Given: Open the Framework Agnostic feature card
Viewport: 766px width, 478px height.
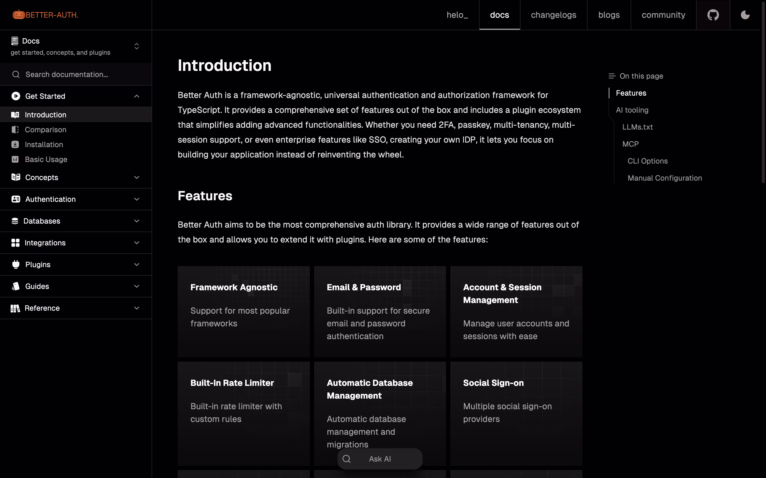Looking at the screenshot, I should pos(243,311).
